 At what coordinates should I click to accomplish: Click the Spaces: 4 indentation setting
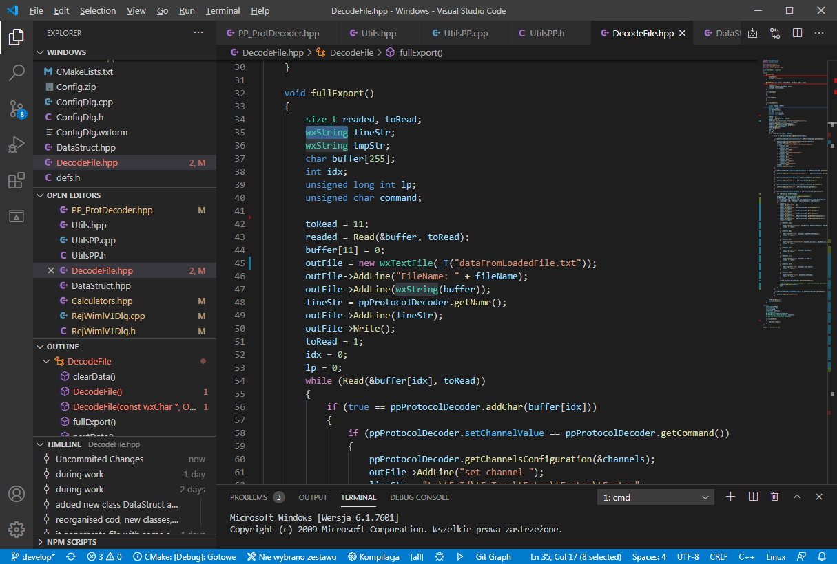649,557
